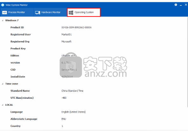Select the Operating System tab
This screenshot has height=131, width=188.
pyautogui.click(x=84, y=12)
